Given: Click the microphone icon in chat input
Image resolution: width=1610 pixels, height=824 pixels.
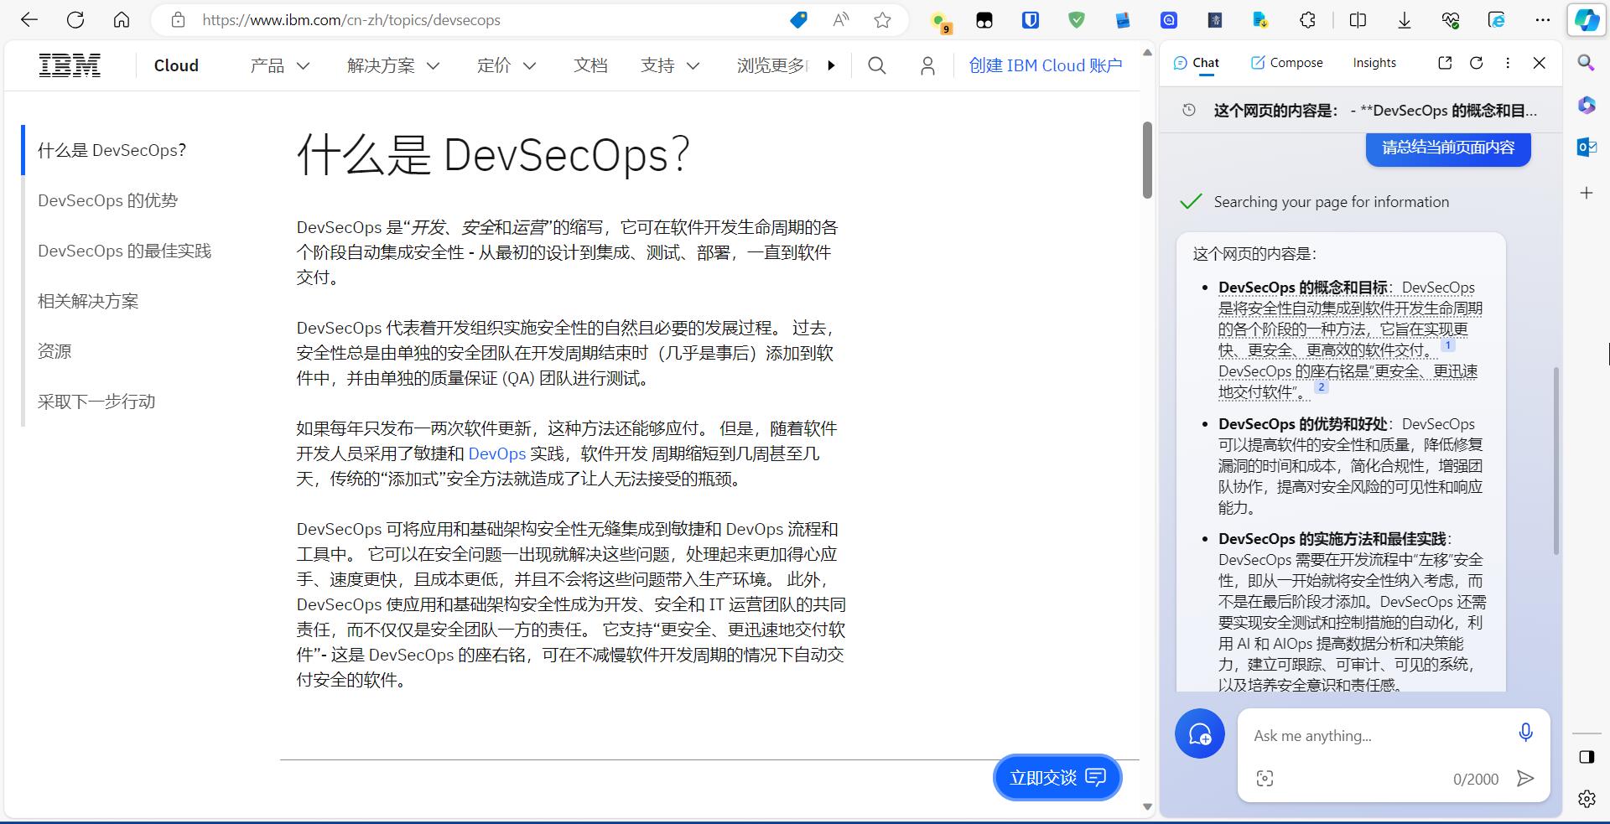Looking at the screenshot, I should 1525,733.
